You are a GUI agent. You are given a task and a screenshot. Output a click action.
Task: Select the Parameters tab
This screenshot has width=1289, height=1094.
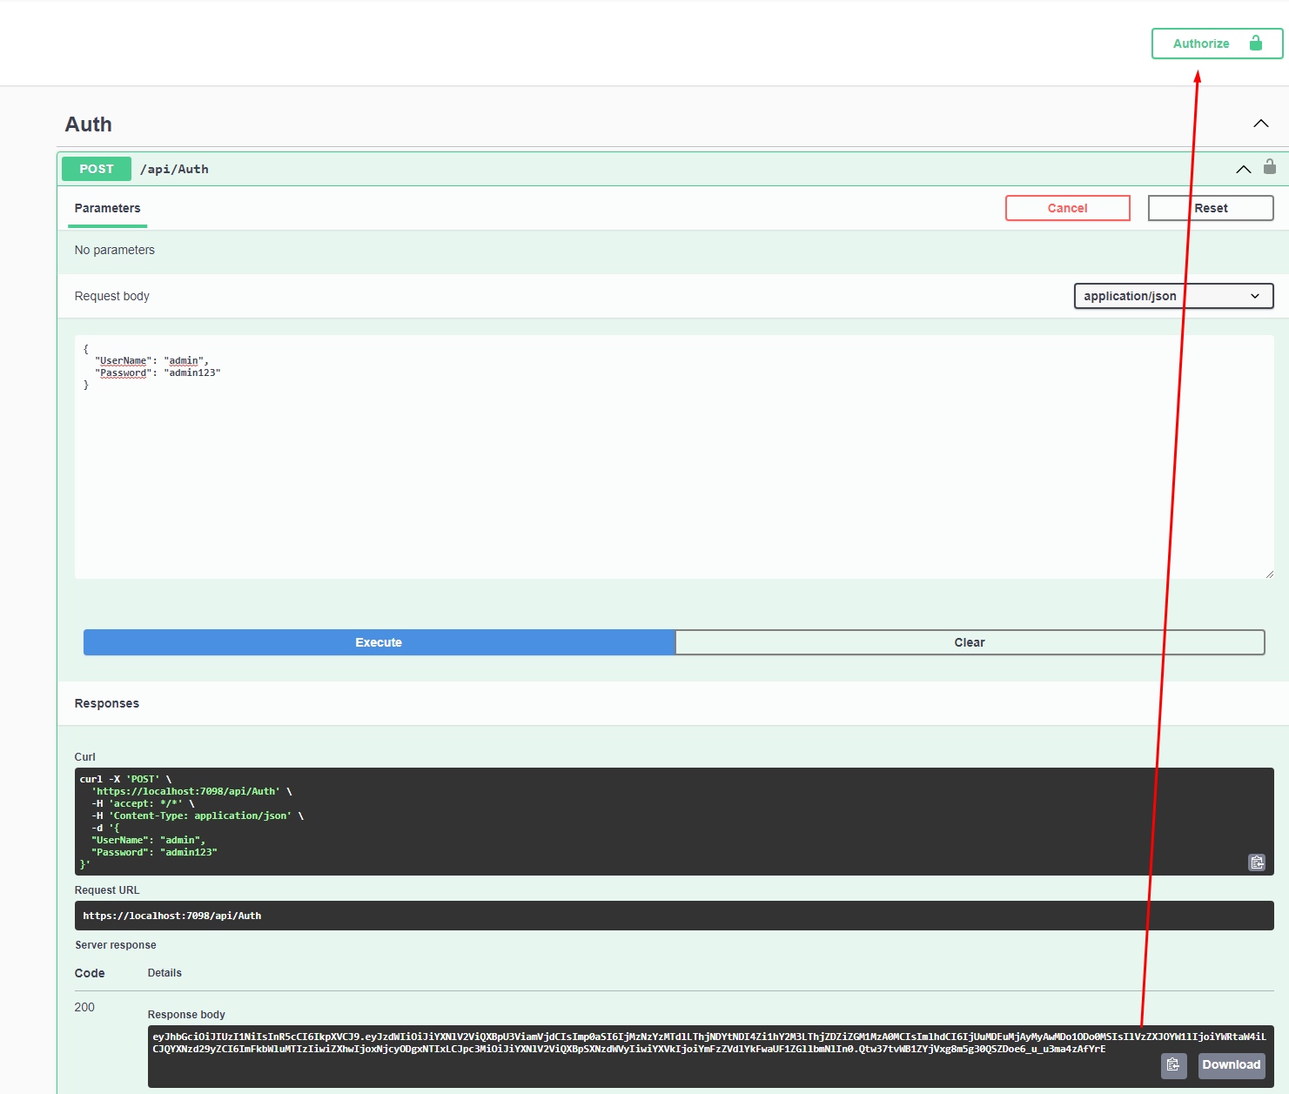[107, 208]
